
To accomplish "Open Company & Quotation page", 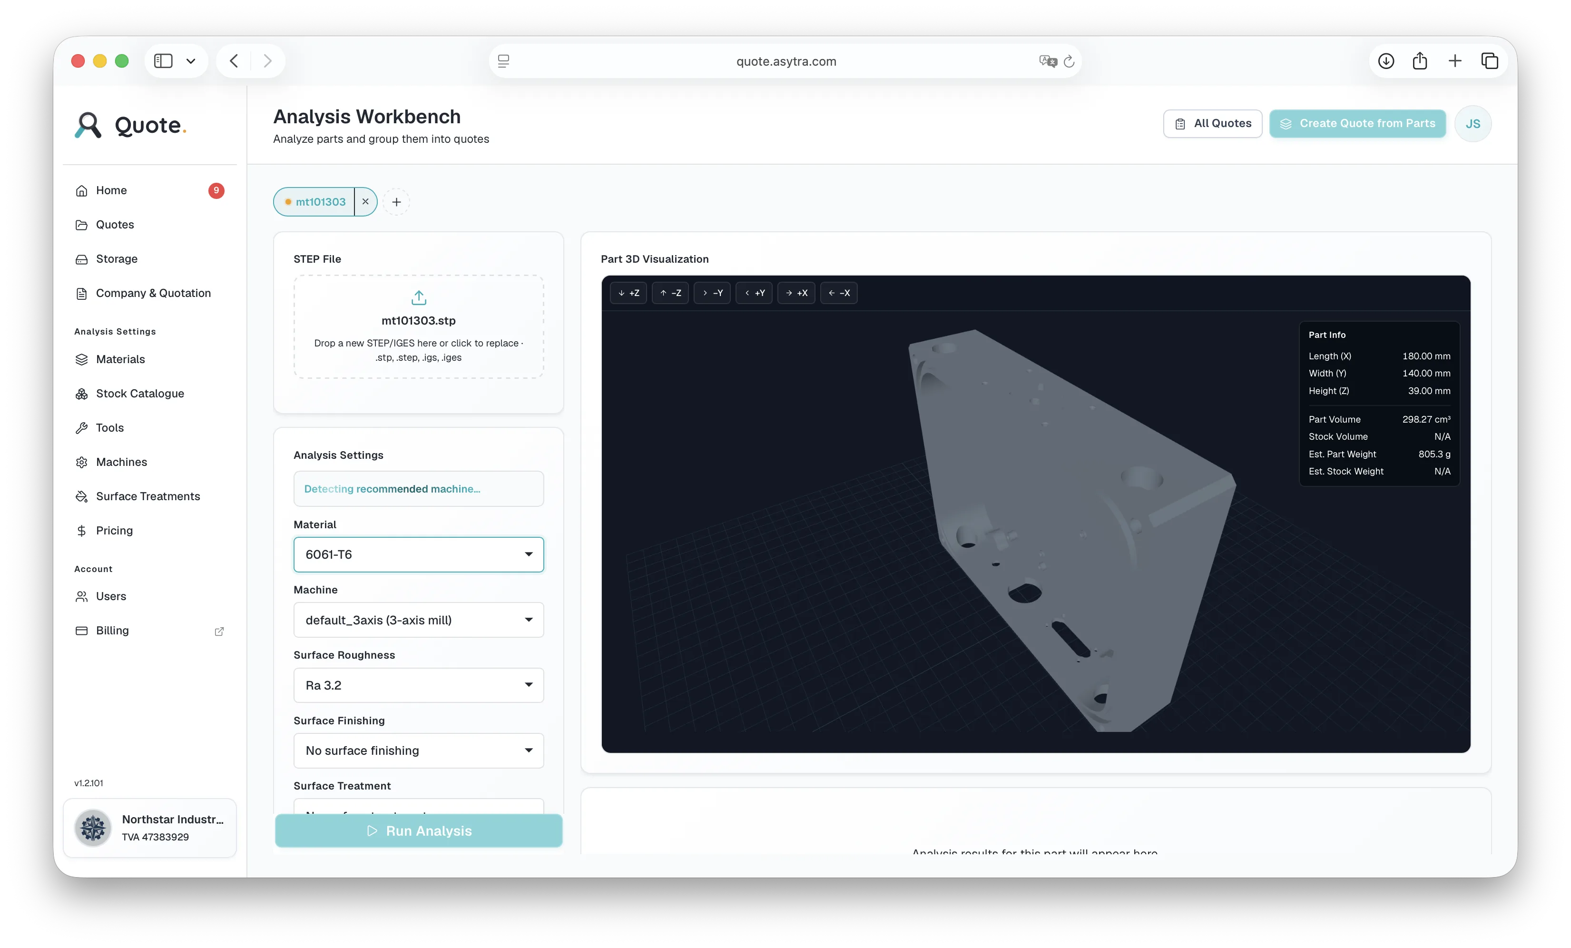I will (149, 293).
